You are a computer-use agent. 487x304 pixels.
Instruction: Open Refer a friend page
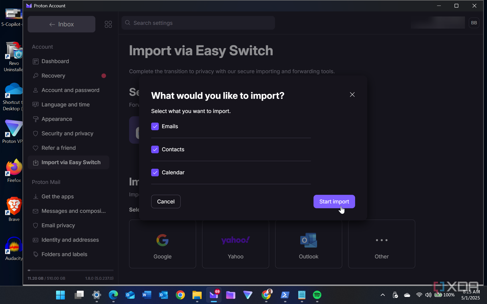coord(68,148)
